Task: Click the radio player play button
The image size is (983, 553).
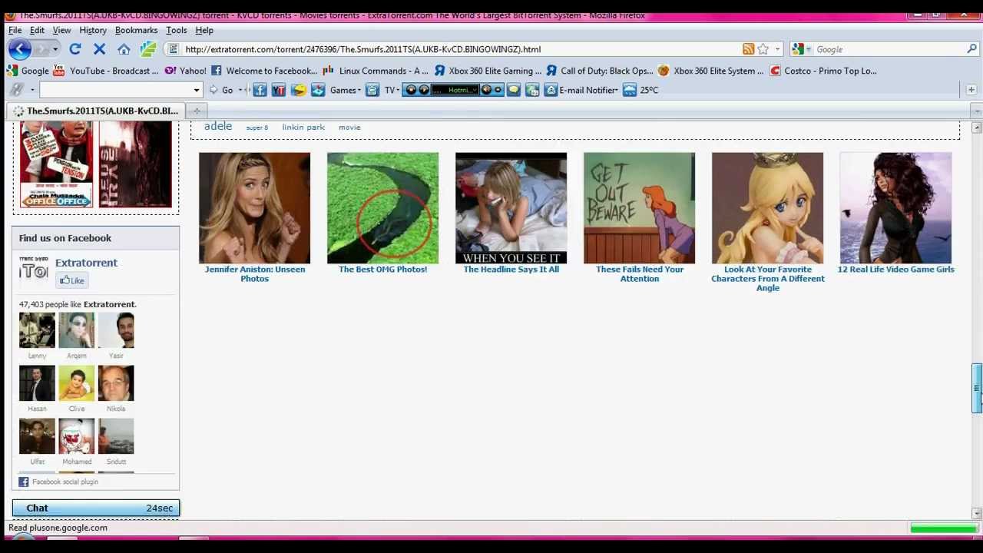Action: 424,90
